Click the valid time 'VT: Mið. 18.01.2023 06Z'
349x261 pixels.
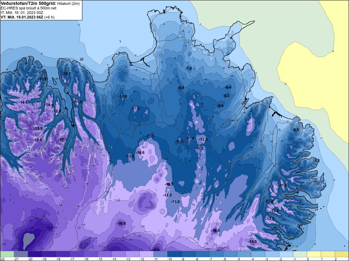tap(22, 17)
